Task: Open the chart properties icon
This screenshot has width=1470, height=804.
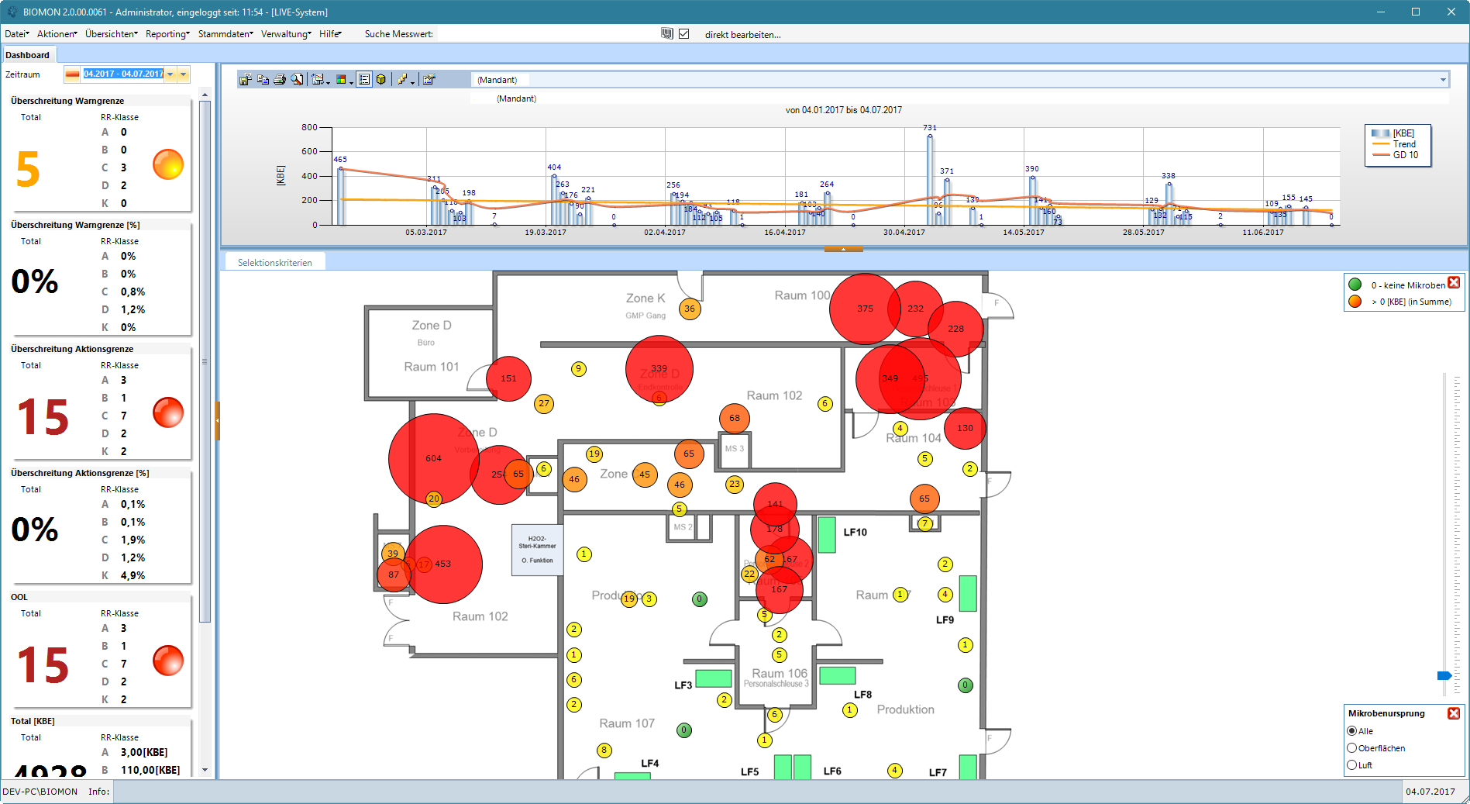Action: tap(429, 80)
